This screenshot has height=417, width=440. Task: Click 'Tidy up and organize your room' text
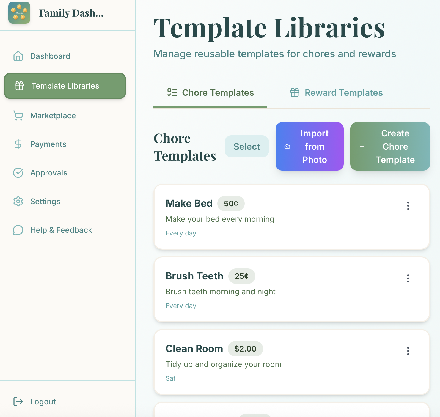(224, 364)
